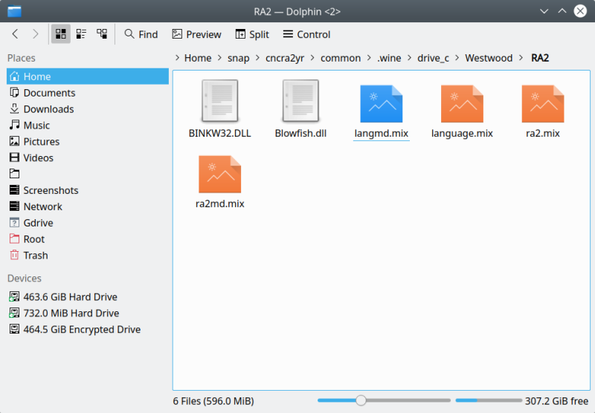Go forward with the right arrow
The width and height of the screenshot is (595, 413).
click(35, 34)
